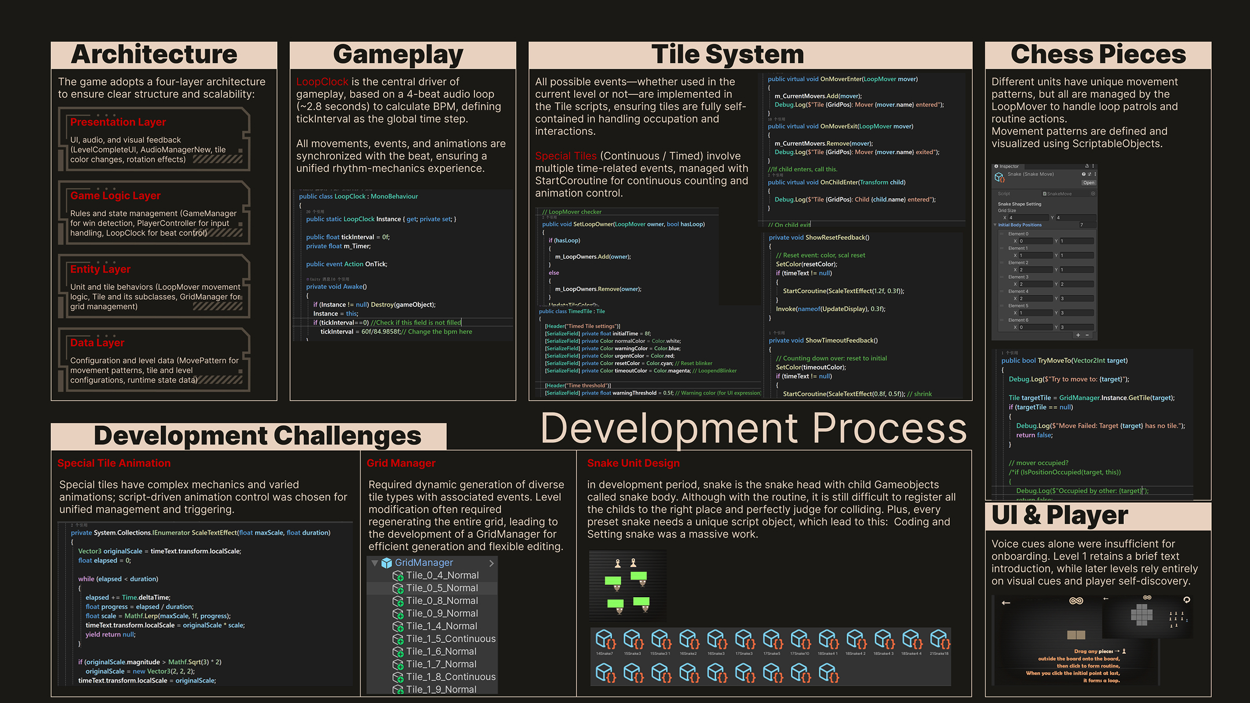Click the Grid Size X input field
The width and height of the screenshot is (1250, 703).
[x=1028, y=218]
